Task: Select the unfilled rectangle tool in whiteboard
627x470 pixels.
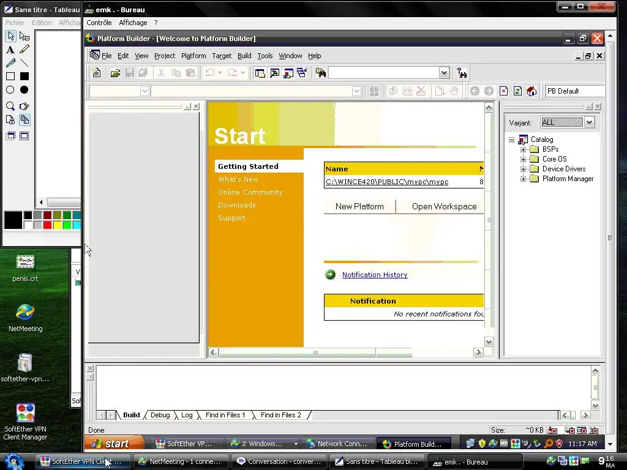Action: pyautogui.click(x=10, y=76)
